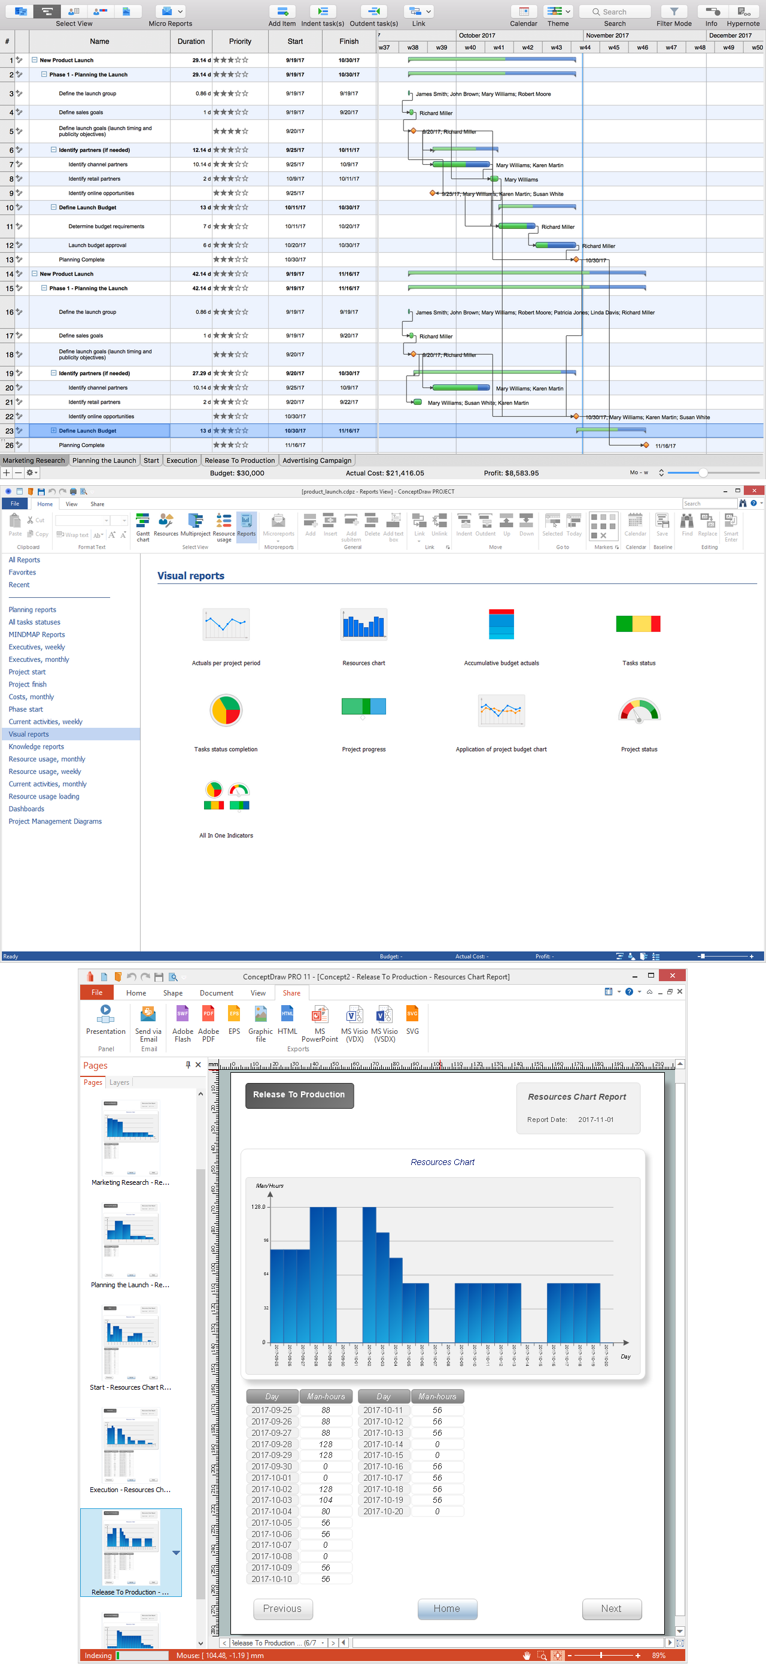Click Add Item in the Gantt toolbar

(x=282, y=12)
